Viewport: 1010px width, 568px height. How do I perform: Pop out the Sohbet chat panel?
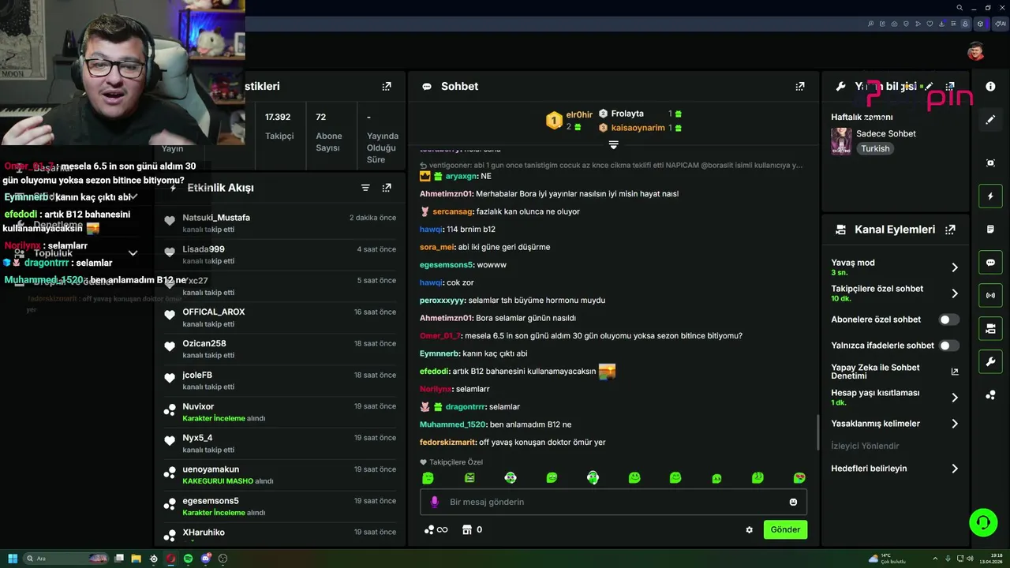pos(799,86)
